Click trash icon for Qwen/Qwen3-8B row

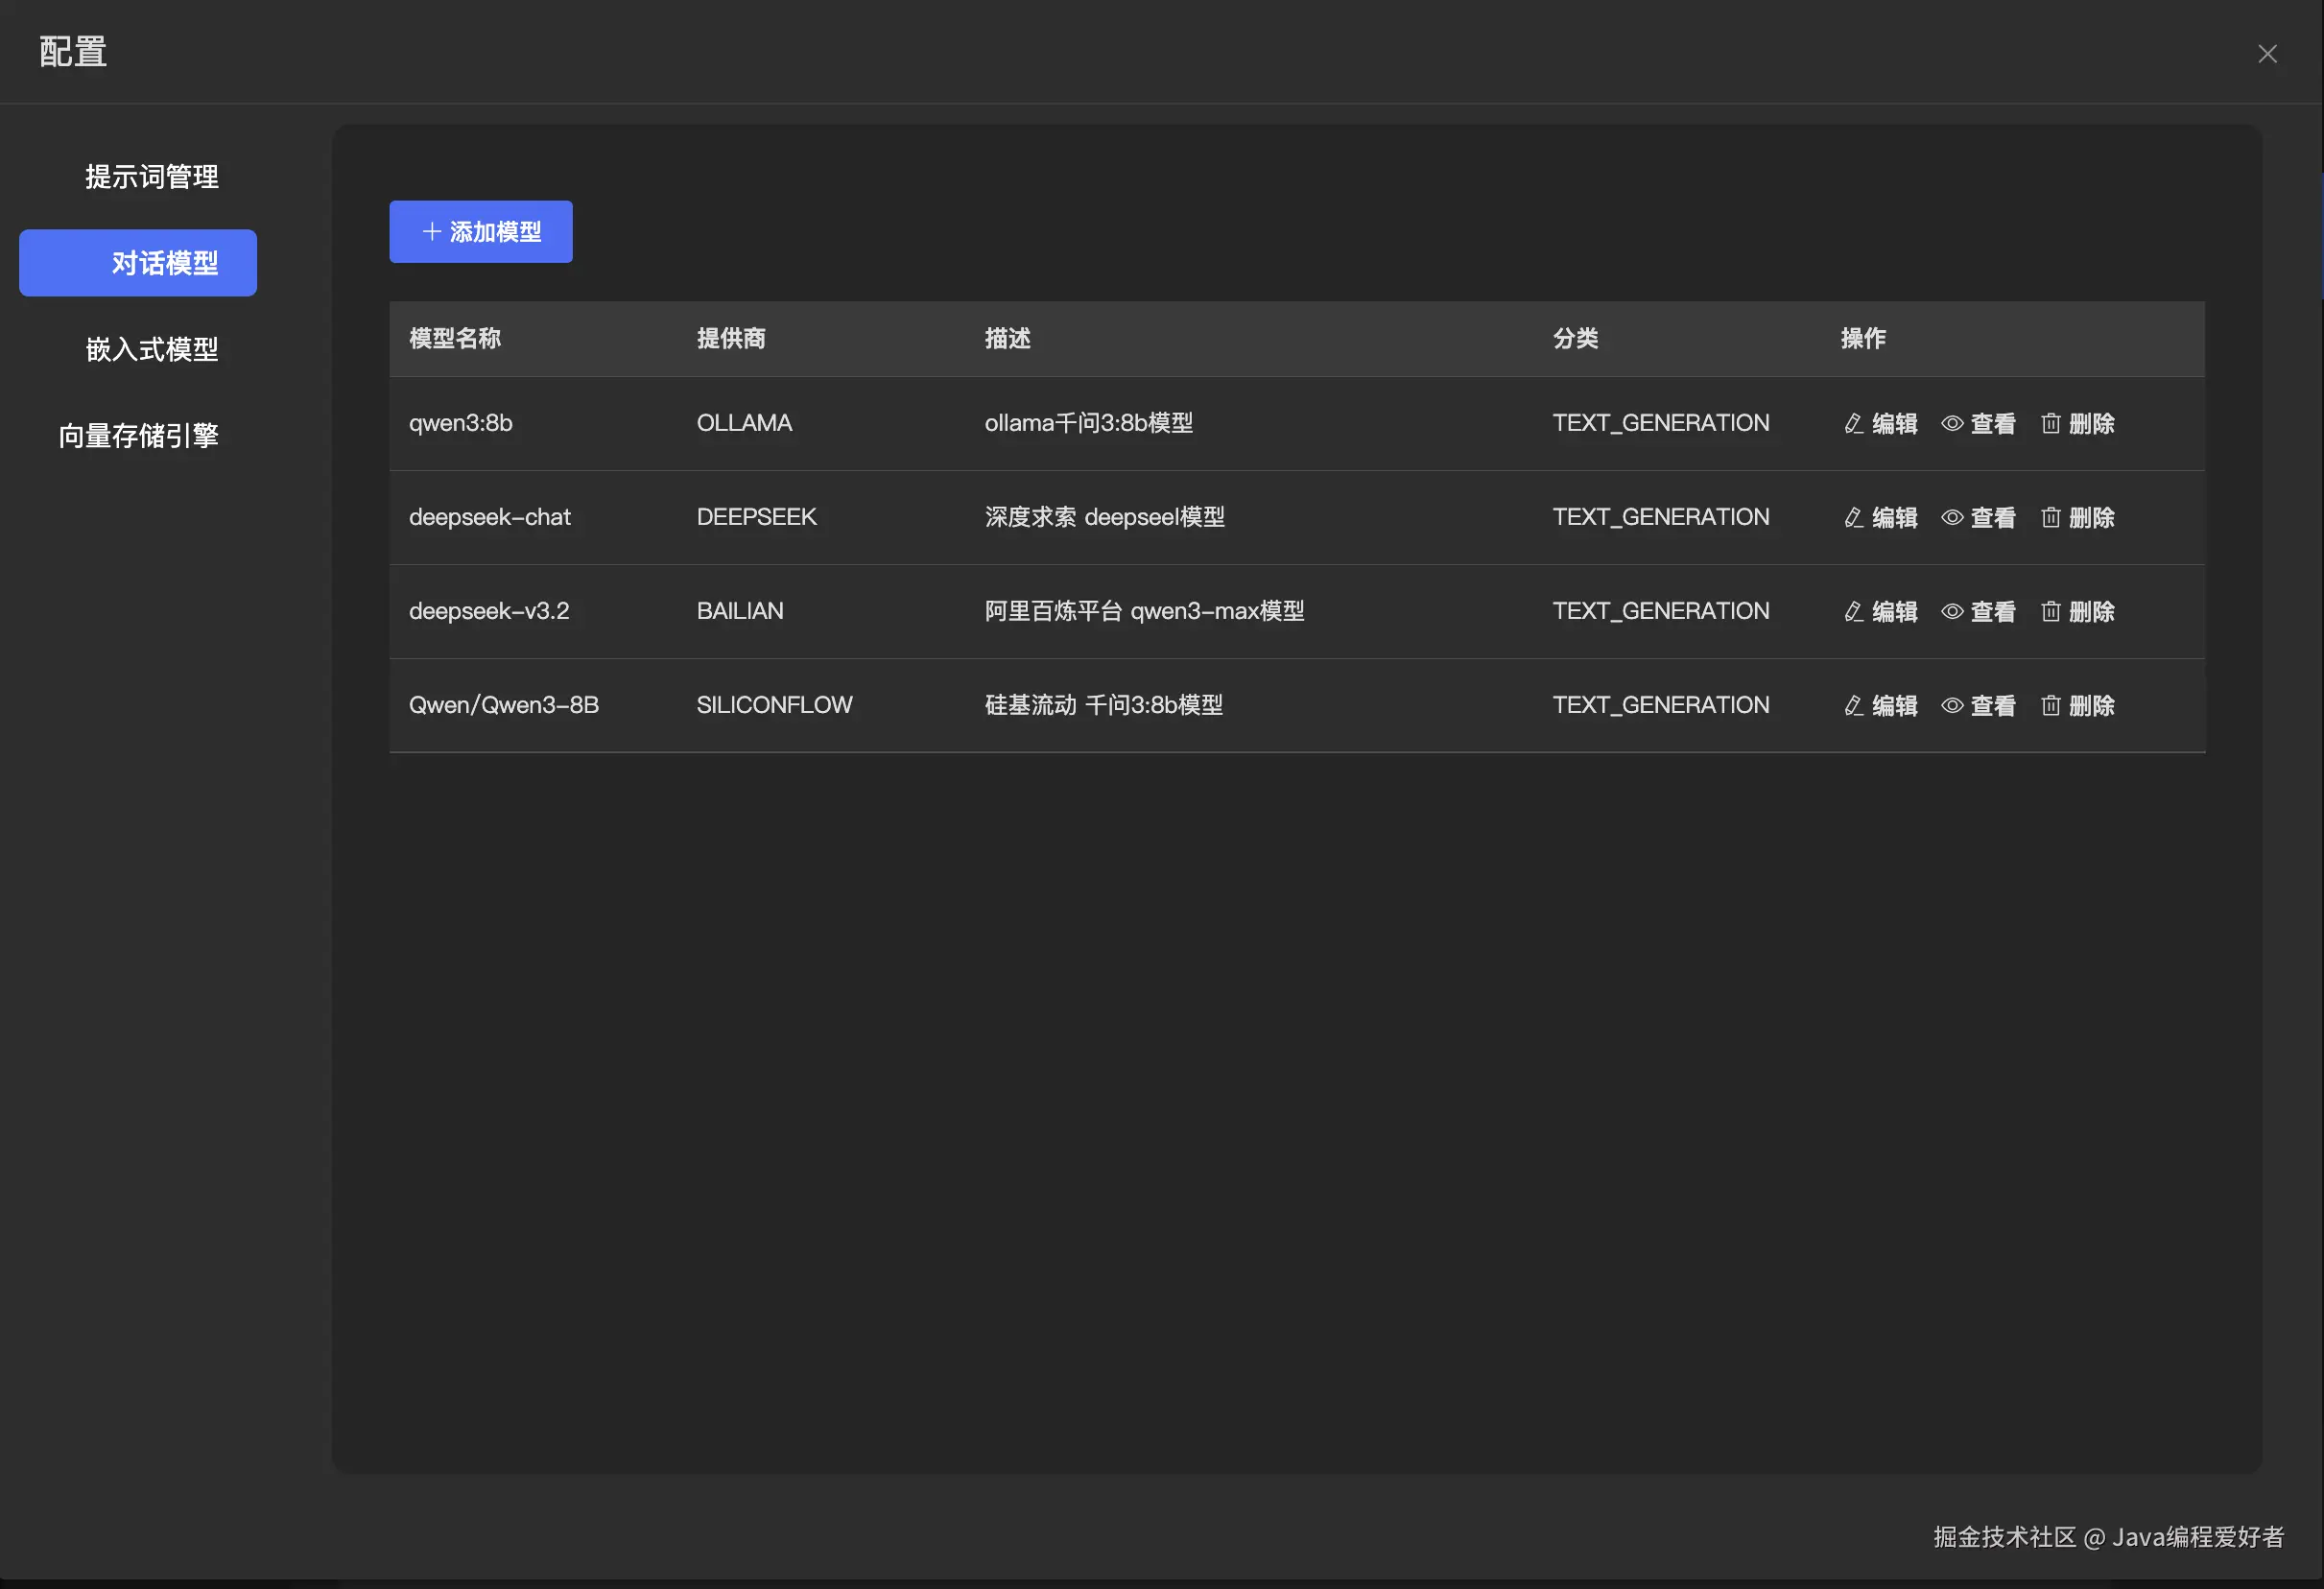tap(2050, 706)
